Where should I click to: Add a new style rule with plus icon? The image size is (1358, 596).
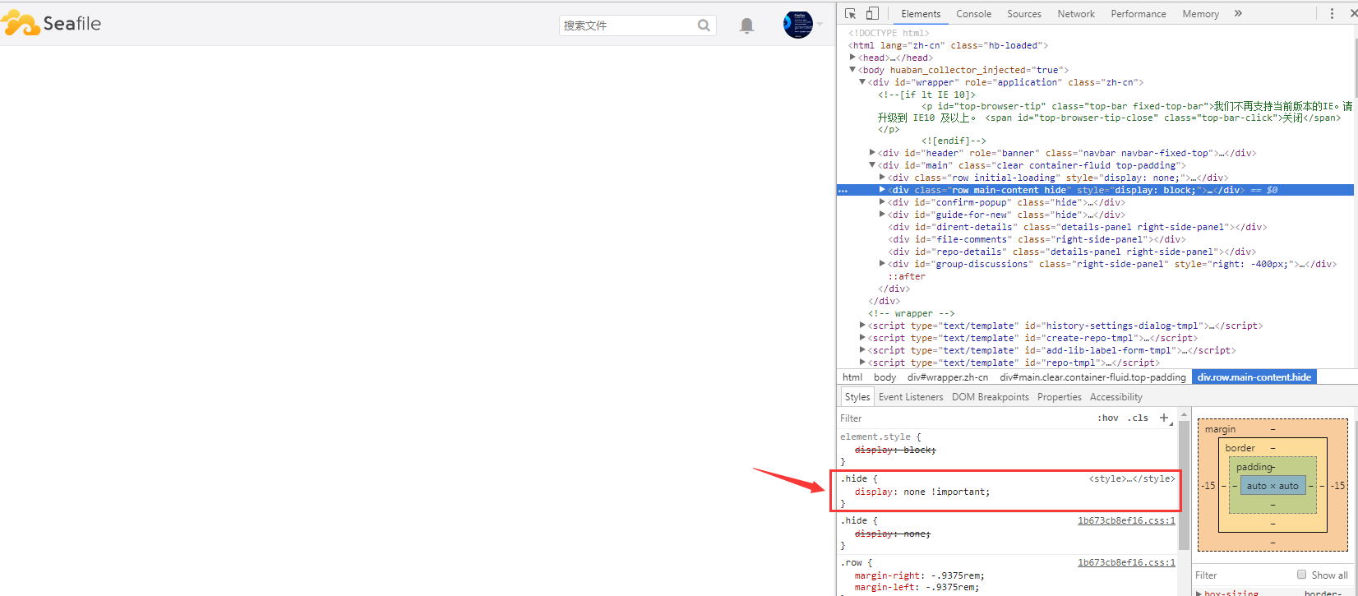point(1164,418)
